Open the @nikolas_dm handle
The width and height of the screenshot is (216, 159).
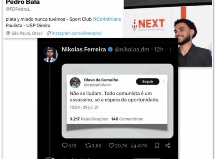click(132, 49)
